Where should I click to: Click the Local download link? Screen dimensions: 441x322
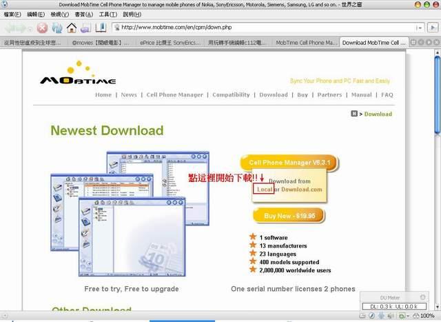click(x=265, y=190)
